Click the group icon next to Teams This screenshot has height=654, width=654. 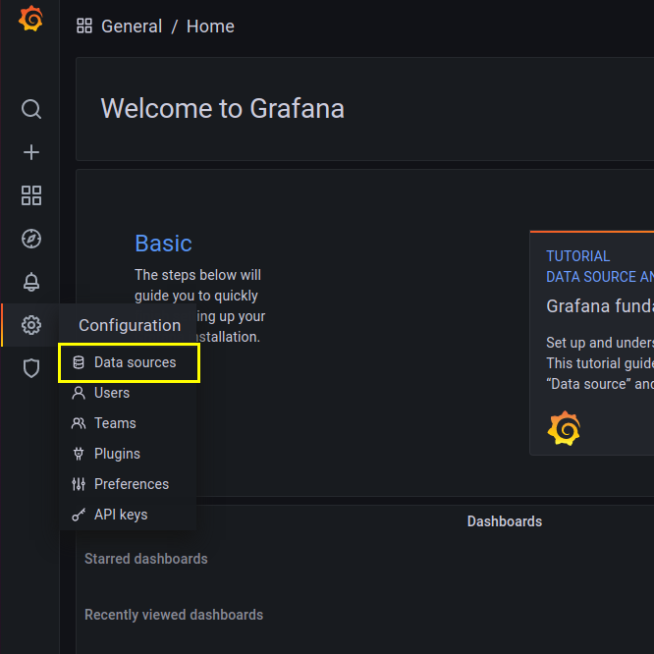pos(79,423)
